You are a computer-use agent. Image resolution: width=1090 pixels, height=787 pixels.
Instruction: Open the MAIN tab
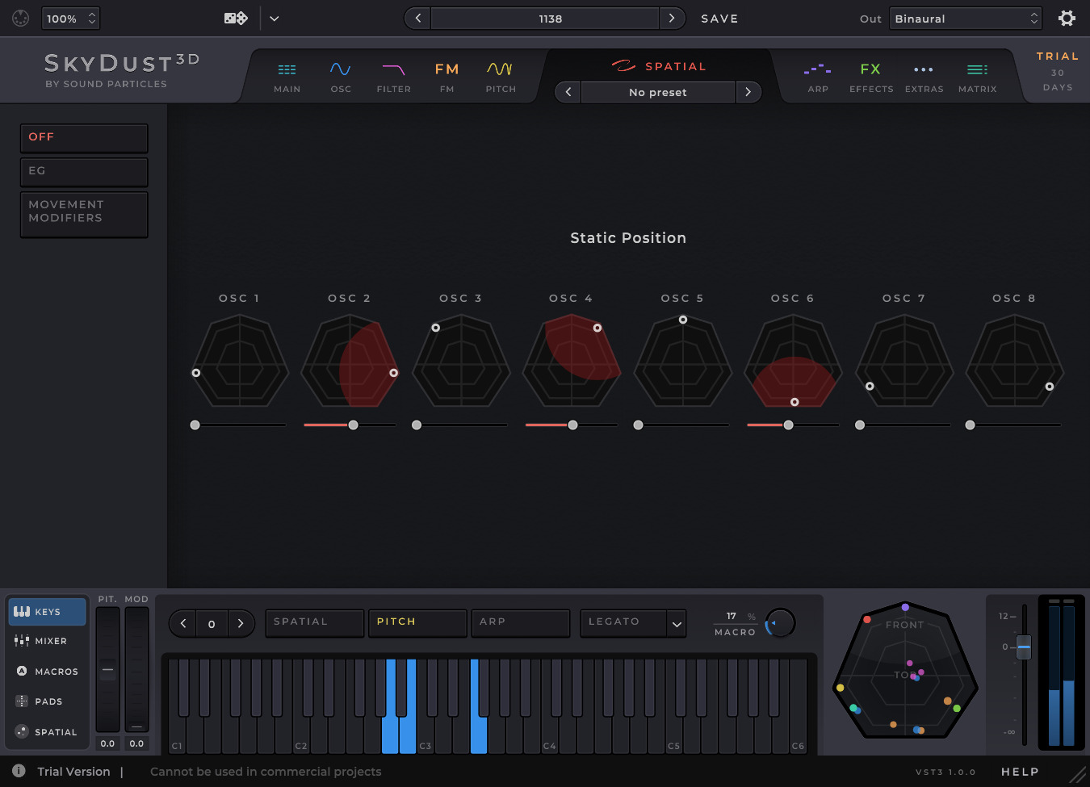click(x=287, y=78)
